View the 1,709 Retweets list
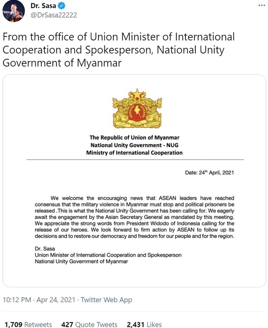268x328 pixels. coord(28,324)
